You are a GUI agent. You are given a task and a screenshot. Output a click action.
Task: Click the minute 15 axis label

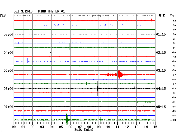155,127
